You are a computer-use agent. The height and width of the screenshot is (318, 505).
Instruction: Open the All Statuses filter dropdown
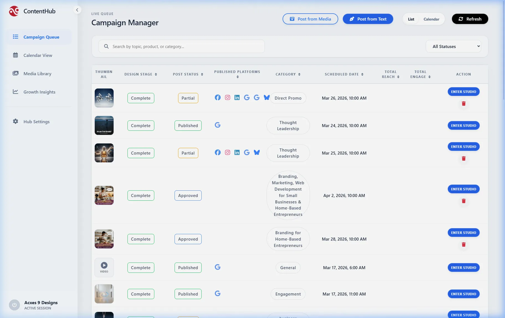453,46
